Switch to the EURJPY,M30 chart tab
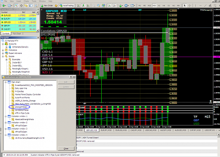The image size is (220, 157). point(106,130)
